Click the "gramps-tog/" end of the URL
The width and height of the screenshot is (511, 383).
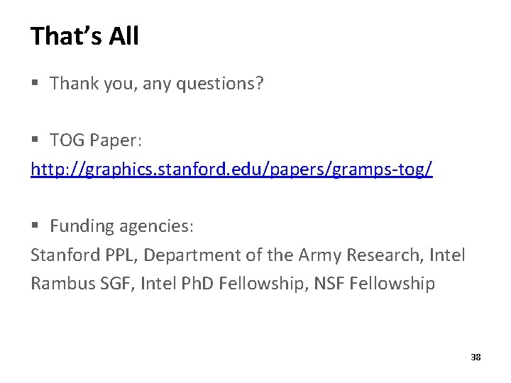click(383, 170)
